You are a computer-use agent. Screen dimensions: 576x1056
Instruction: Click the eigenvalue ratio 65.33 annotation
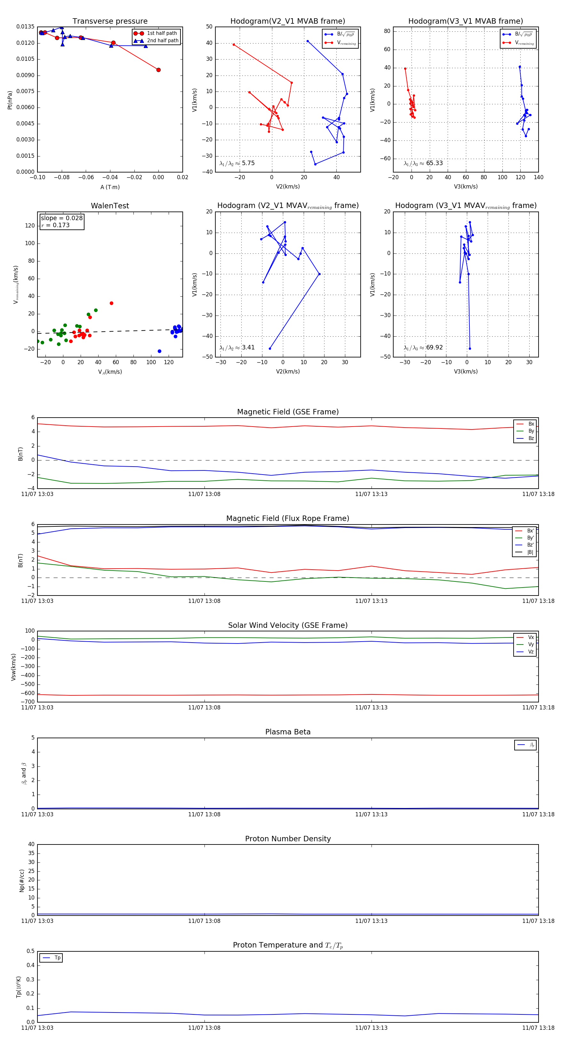[x=423, y=163]
